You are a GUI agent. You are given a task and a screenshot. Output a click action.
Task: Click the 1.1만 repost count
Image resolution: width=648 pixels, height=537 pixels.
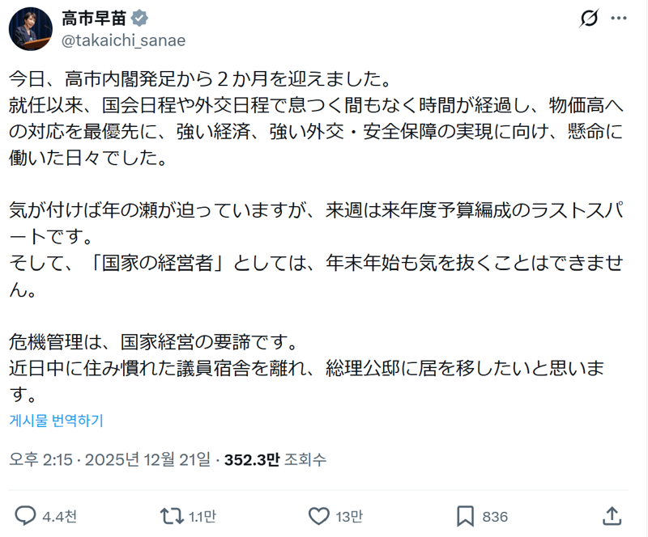coord(200,517)
